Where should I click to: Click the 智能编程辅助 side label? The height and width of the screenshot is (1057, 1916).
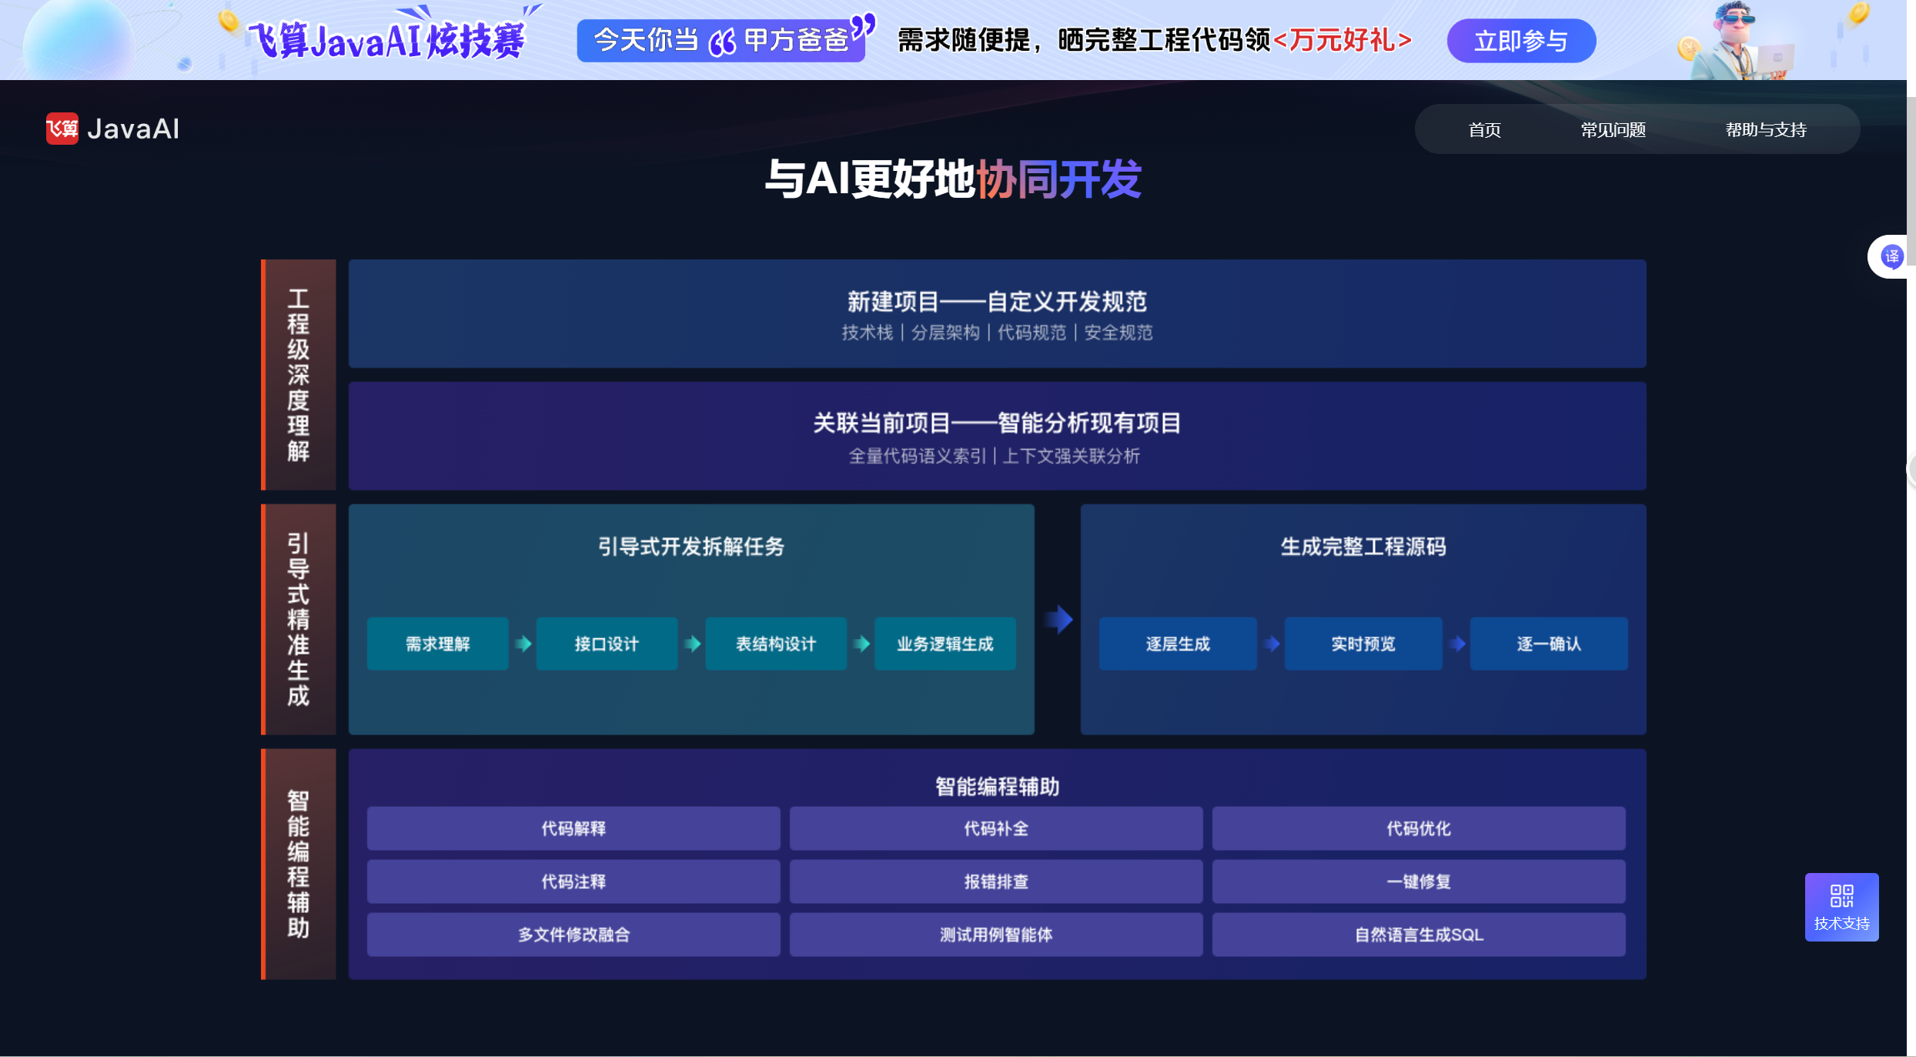[x=299, y=864]
